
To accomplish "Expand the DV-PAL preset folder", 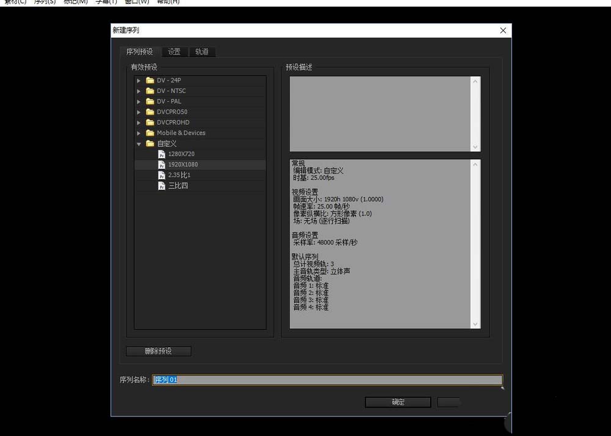I will click(139, 101).
